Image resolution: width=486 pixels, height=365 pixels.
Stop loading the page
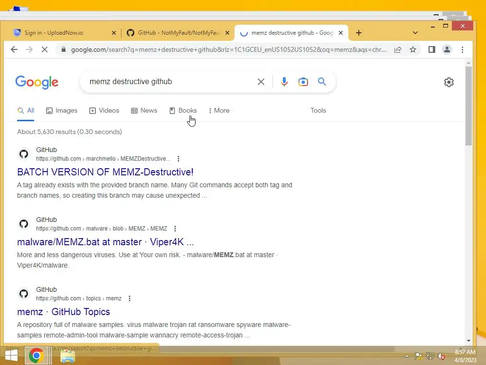pos(44,49)
